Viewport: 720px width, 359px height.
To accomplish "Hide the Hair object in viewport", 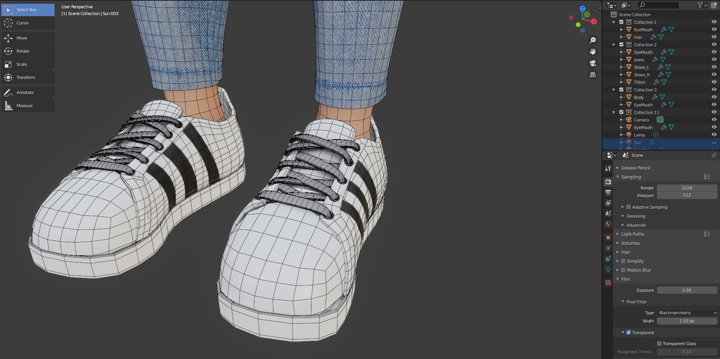I will click(714, 37).
